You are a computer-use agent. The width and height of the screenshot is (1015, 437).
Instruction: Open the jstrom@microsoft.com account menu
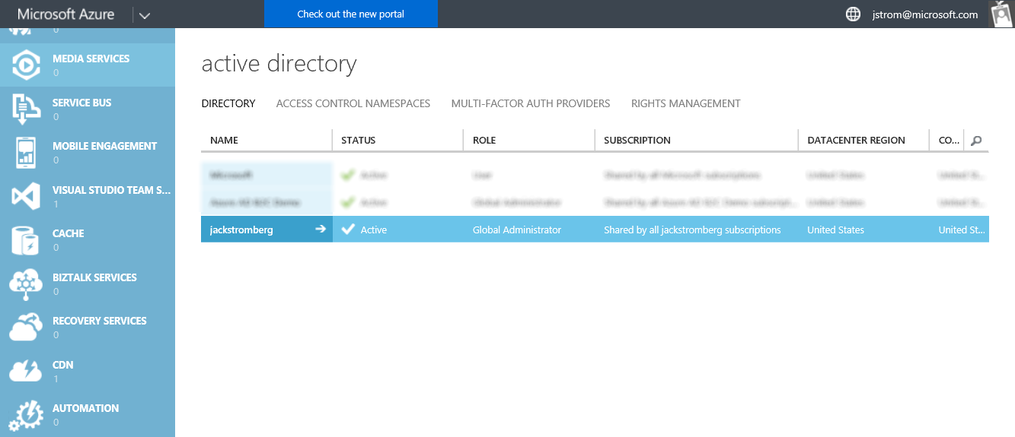pos(924,14)
